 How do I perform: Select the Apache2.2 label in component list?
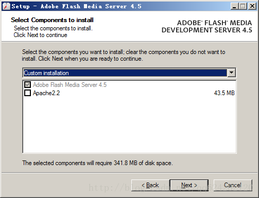(46, 93)
